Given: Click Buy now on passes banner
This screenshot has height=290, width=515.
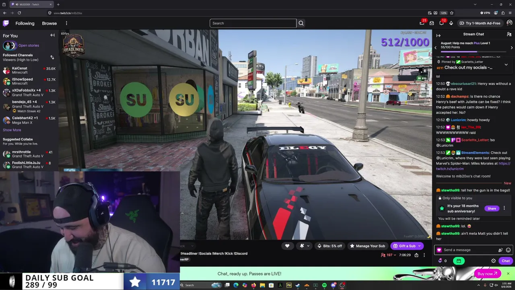Looking at the screenshot, I should (x=488, y=274).
